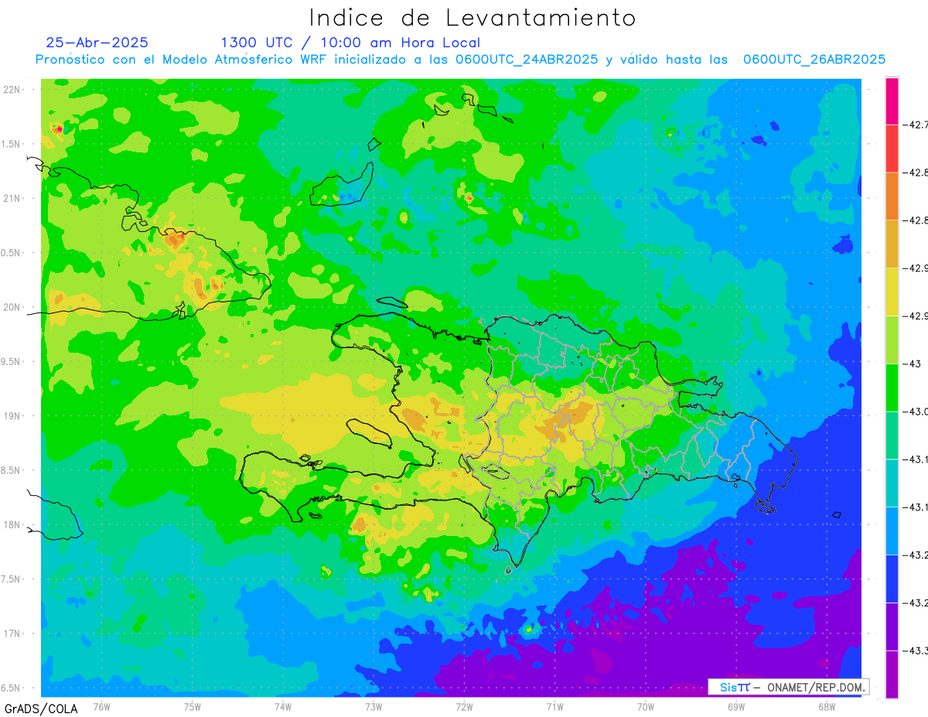This screenshot has width=928, height=717.
Task: Pick the yellow-green legend swatch
Action: [x=892, y=340]
